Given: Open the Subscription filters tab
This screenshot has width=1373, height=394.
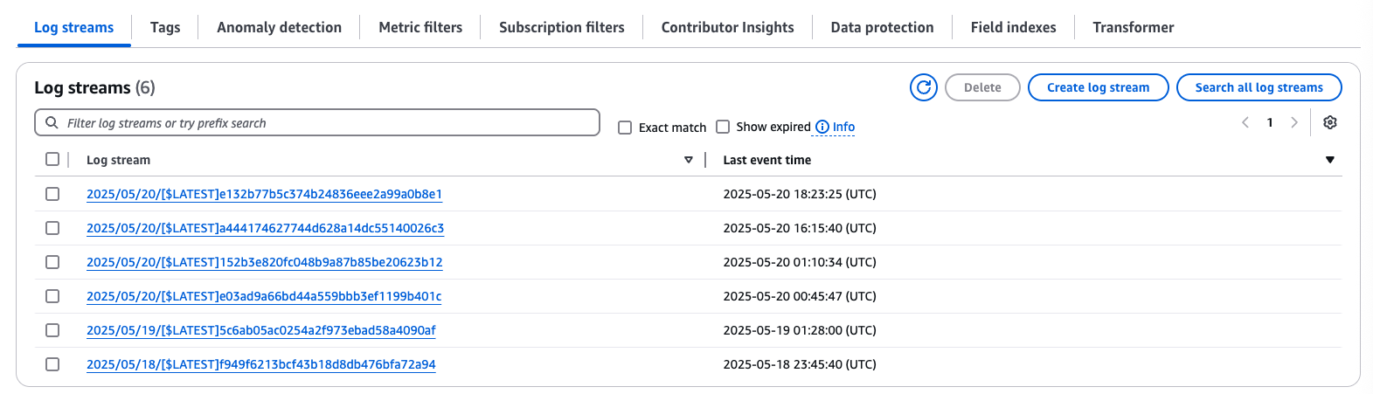Looking at the screenshot, I should (561, 27).
